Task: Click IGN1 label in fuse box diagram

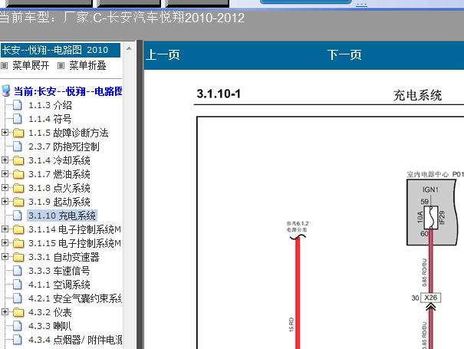Action: click(x=430, y=189)
